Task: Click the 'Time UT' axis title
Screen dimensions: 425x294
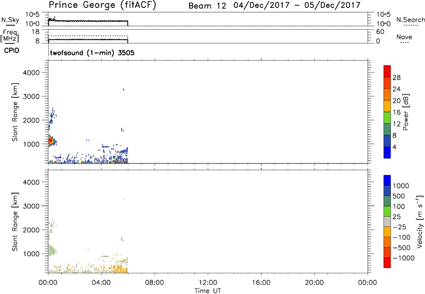Action: 208,291
